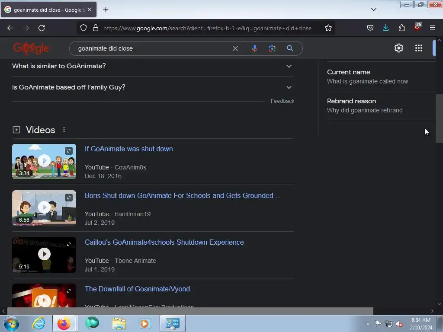Open the Firefox extensions menu

pyautogui.click(x=401, y=28)
